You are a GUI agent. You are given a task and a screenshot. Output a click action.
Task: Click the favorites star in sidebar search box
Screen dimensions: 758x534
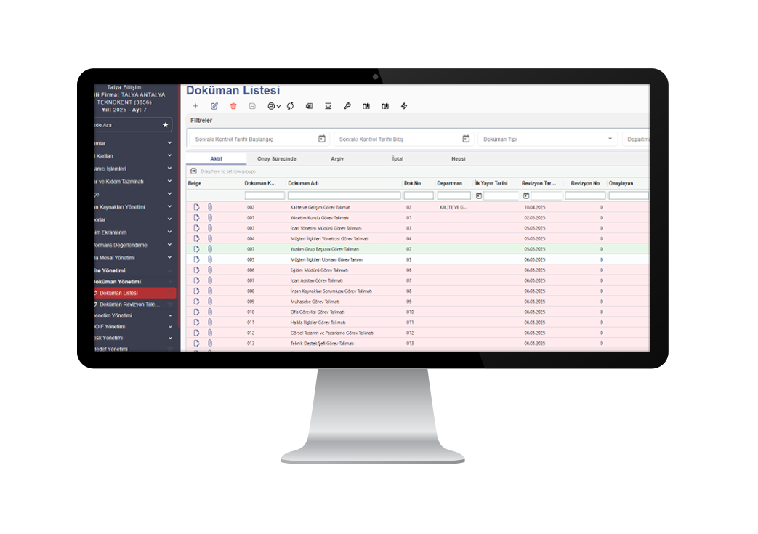(x=165, y=125)
